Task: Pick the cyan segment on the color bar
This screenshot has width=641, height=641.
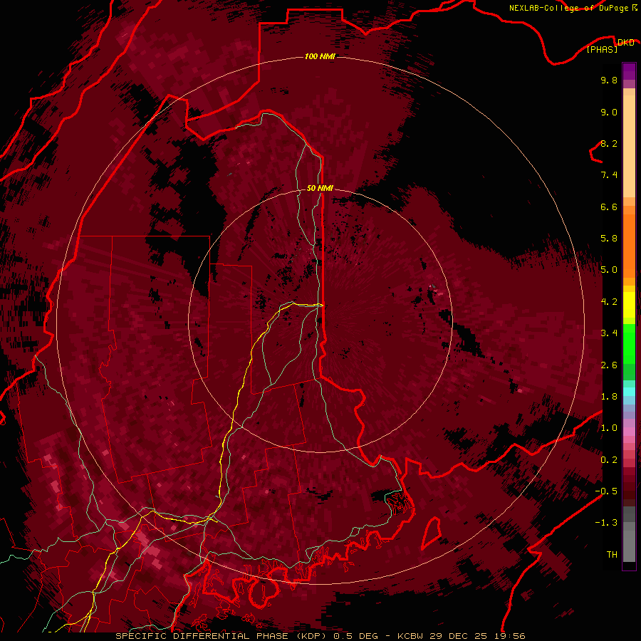Action: point(629,392)
